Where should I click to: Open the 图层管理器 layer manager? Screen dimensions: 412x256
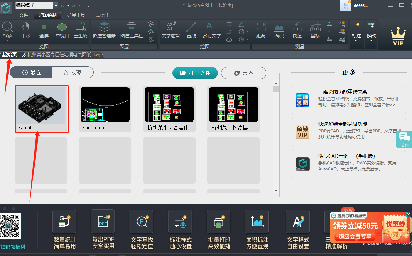(x=104, y=30)
